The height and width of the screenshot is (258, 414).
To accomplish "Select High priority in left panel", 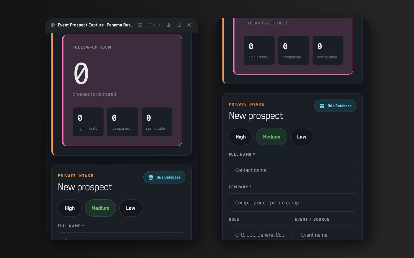I will click(70, 208).
